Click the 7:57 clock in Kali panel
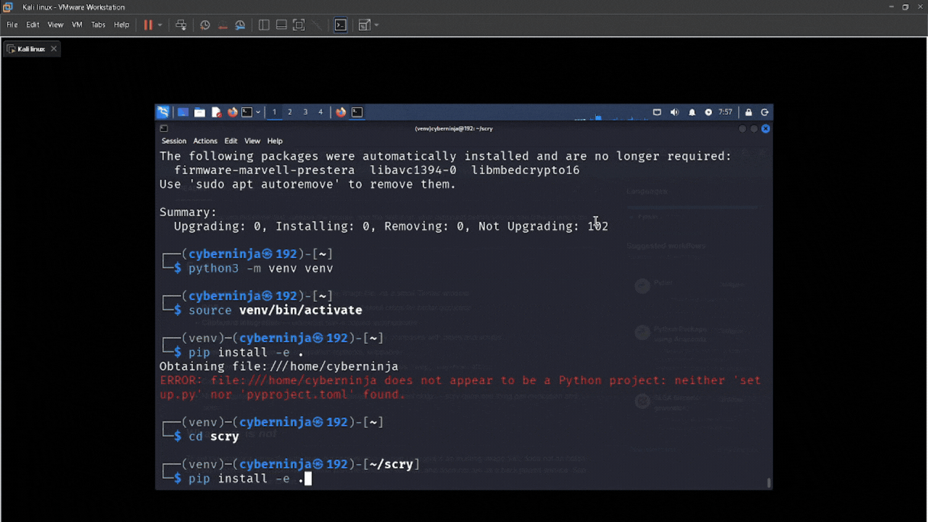Screen dimensions: 928x522 [725, 112]
